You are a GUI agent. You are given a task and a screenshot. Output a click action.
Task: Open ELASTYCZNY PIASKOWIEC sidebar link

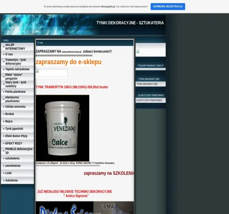pyautogui.click(x=149, y=101)
